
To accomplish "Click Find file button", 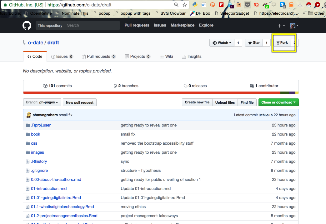I will pos(247,102).
